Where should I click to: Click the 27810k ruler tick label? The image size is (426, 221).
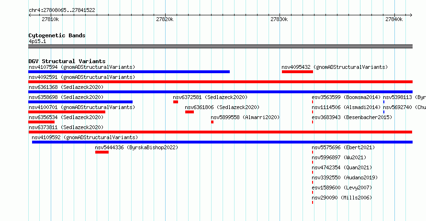pos(50,19)
